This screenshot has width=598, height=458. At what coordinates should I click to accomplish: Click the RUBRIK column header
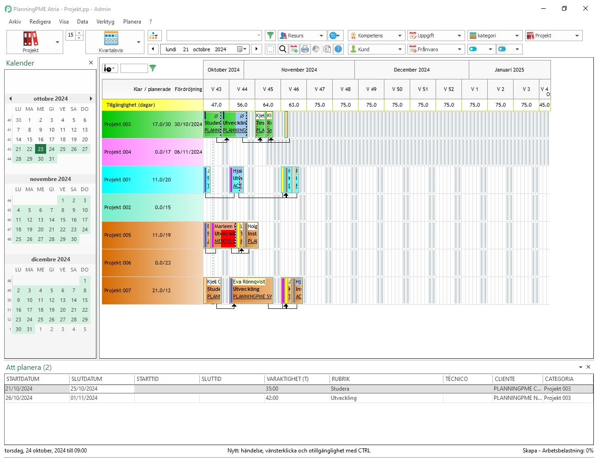(x=386, y=379)
